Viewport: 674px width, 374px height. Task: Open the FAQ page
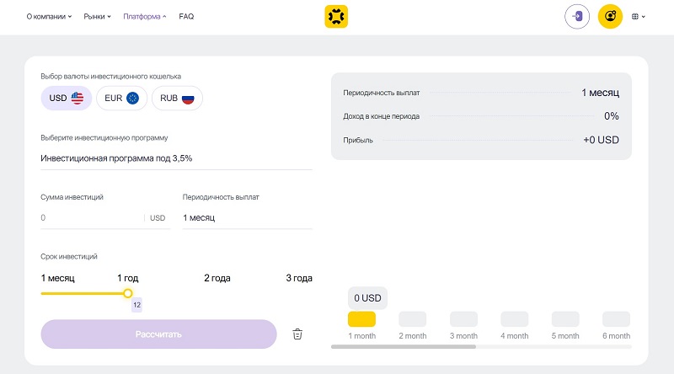click(186, 16)
